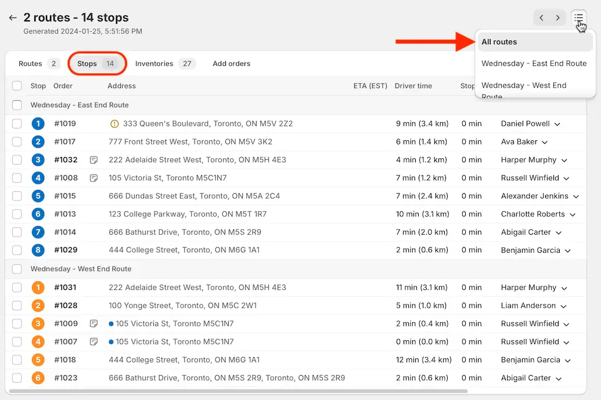Open Benjamin Garcia dropdown for #1029
Image resolution: width=601 pixels, height=400 pixels.
click(536, 250)
